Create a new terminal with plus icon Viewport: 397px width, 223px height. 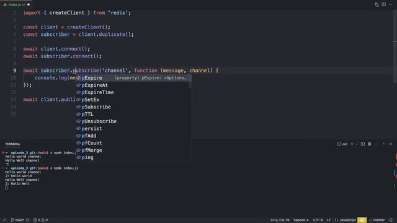(x=352, y=144)
